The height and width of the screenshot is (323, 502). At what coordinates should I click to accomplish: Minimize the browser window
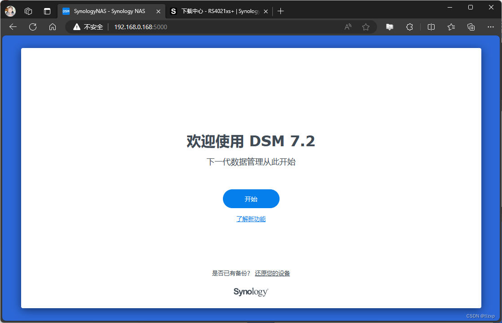pyautogui.click(x=450, y=7)
